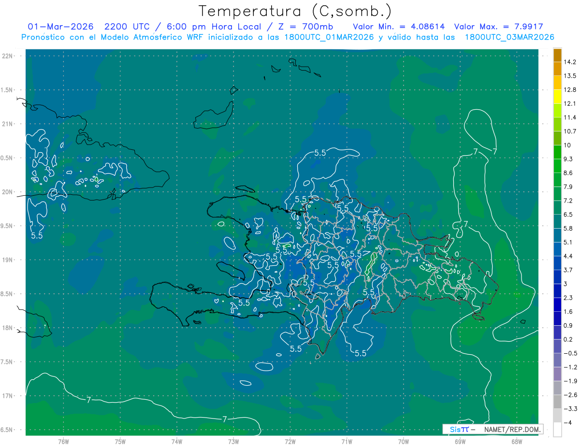
Task: Click the dark blue swatch between 2.3 and 1.6
Action: pos(557,305)
